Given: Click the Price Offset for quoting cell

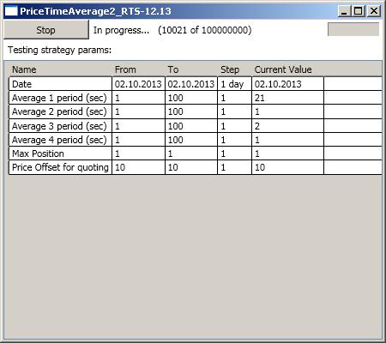Looking at the screenshot, I should 60,167.
